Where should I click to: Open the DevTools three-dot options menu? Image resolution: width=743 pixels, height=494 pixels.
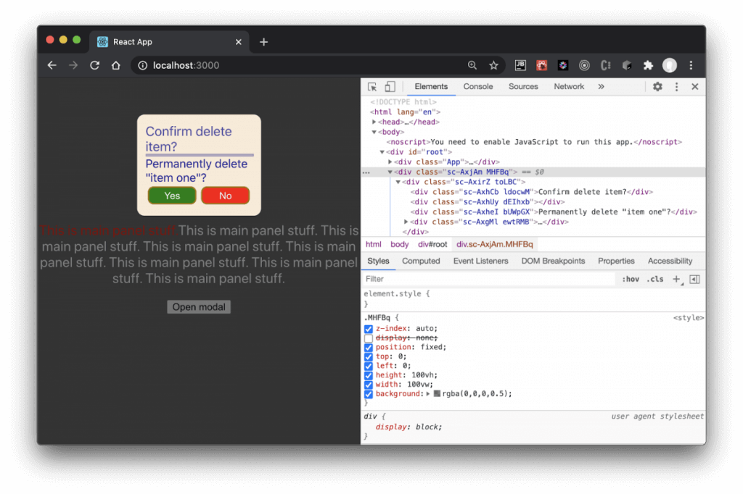click(x=676, y=86)
